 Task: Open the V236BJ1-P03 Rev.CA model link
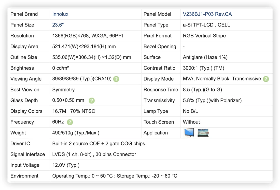[x=207, y=14]
